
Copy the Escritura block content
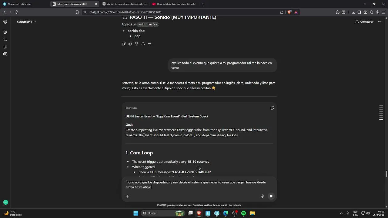coord(272,108)
